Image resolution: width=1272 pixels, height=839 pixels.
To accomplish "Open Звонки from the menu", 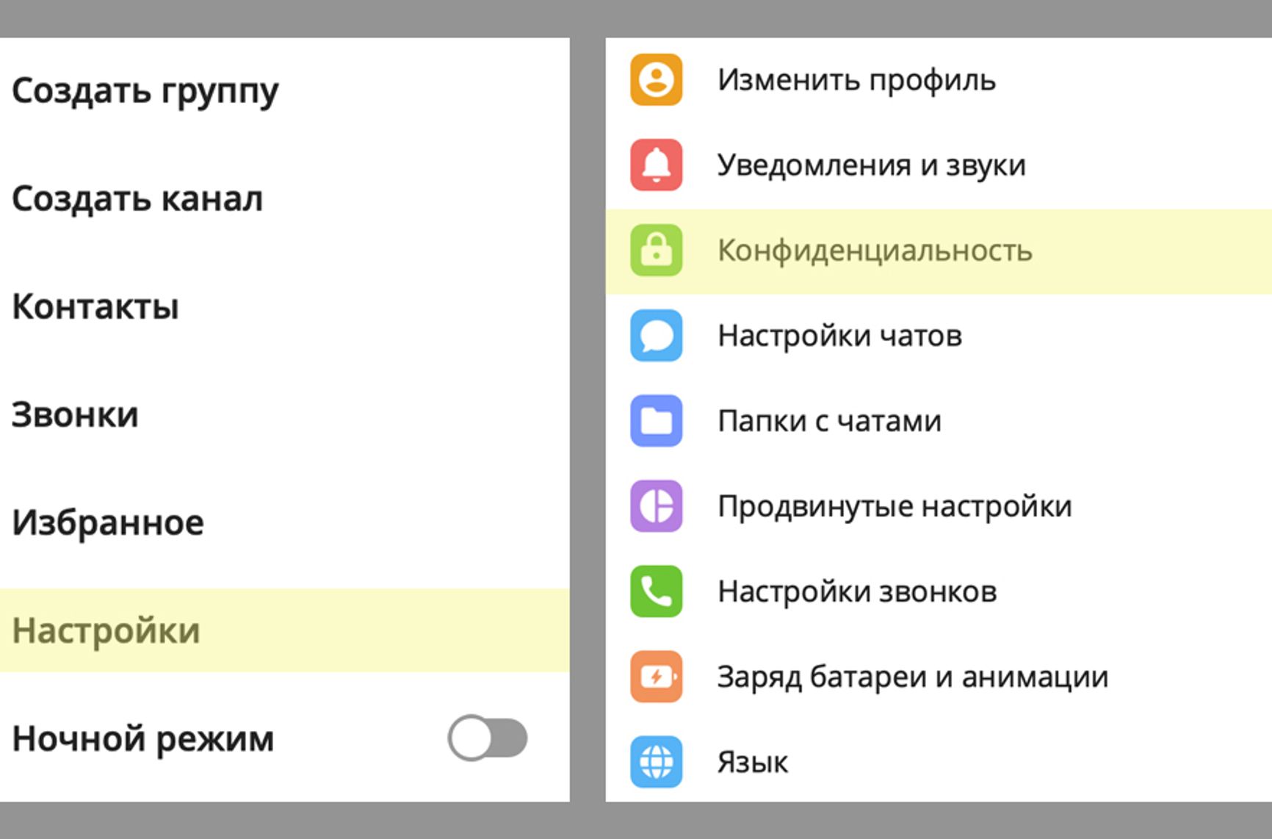I will click(75, 415).
